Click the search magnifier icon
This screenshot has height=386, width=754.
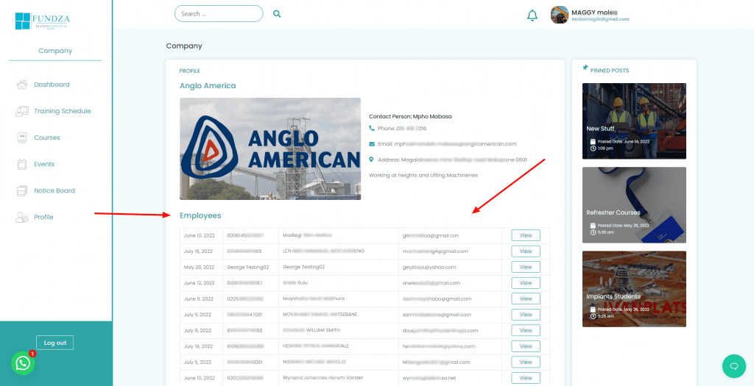coord(277,14)
